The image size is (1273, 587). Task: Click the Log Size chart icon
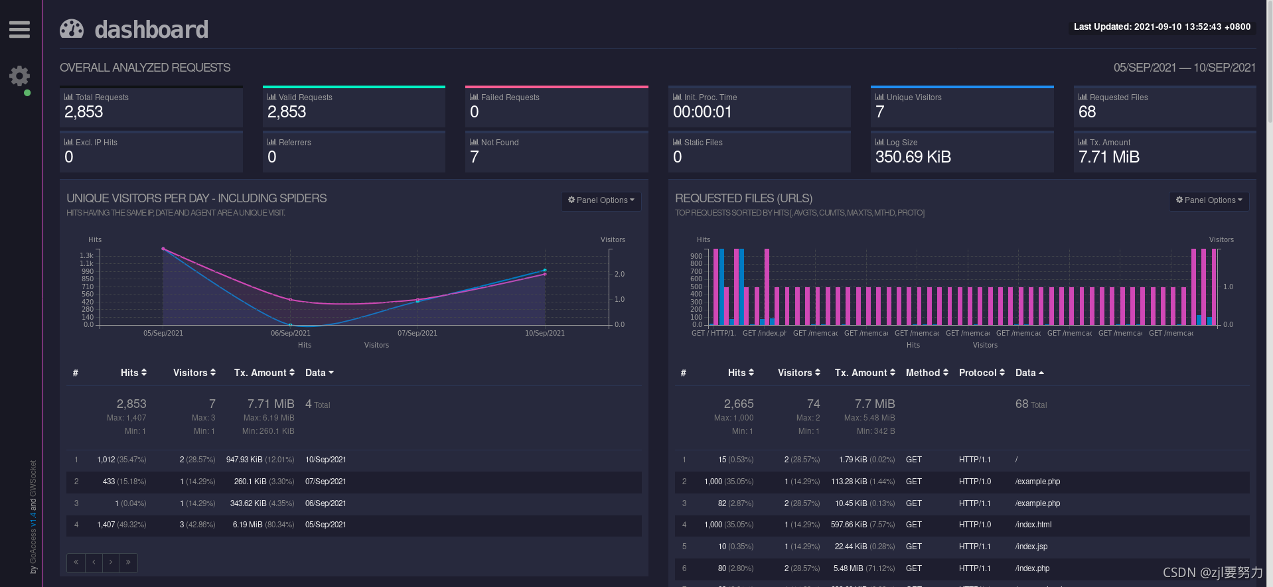879,142
